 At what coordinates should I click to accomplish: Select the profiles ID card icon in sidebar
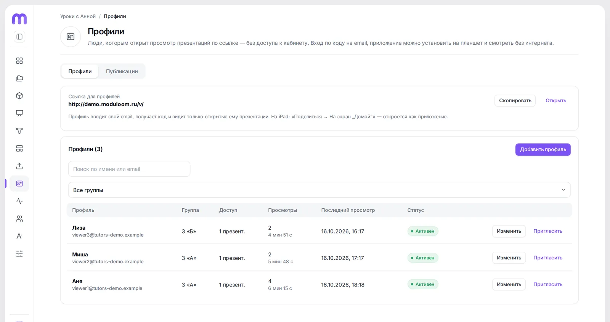(x=19, y=184)
